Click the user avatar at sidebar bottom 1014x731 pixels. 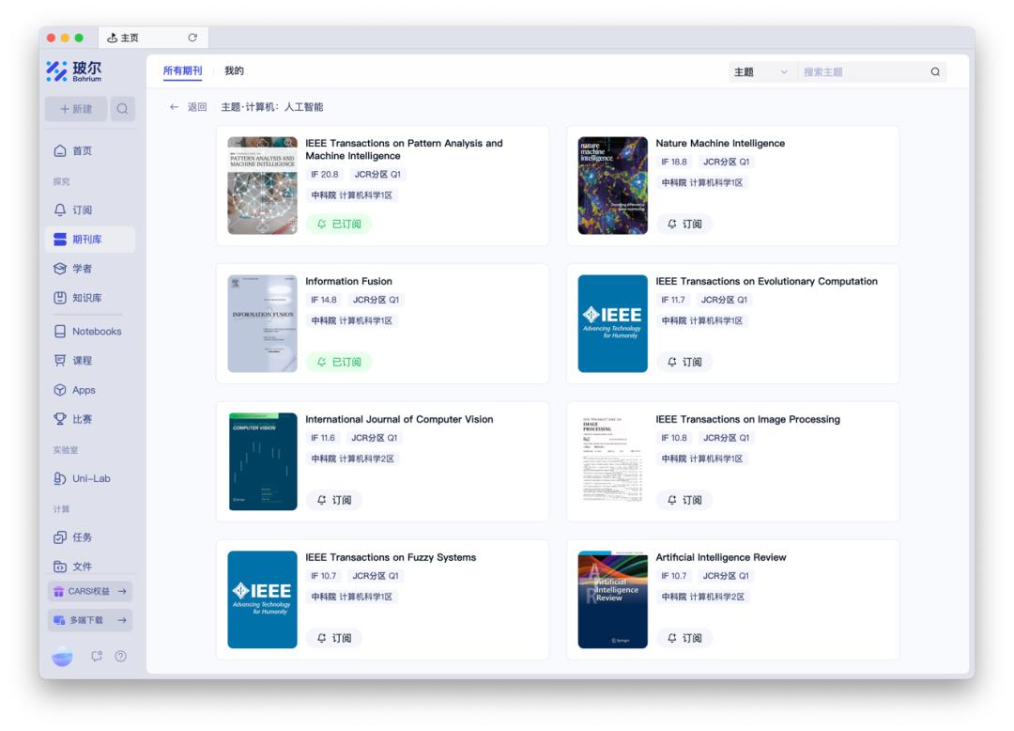click(x=62, y=657)
